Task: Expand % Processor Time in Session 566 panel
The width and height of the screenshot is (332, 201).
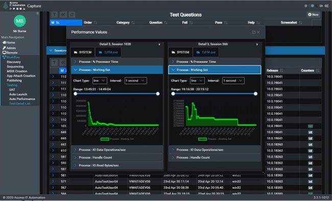Action: [x=215, y=62]
